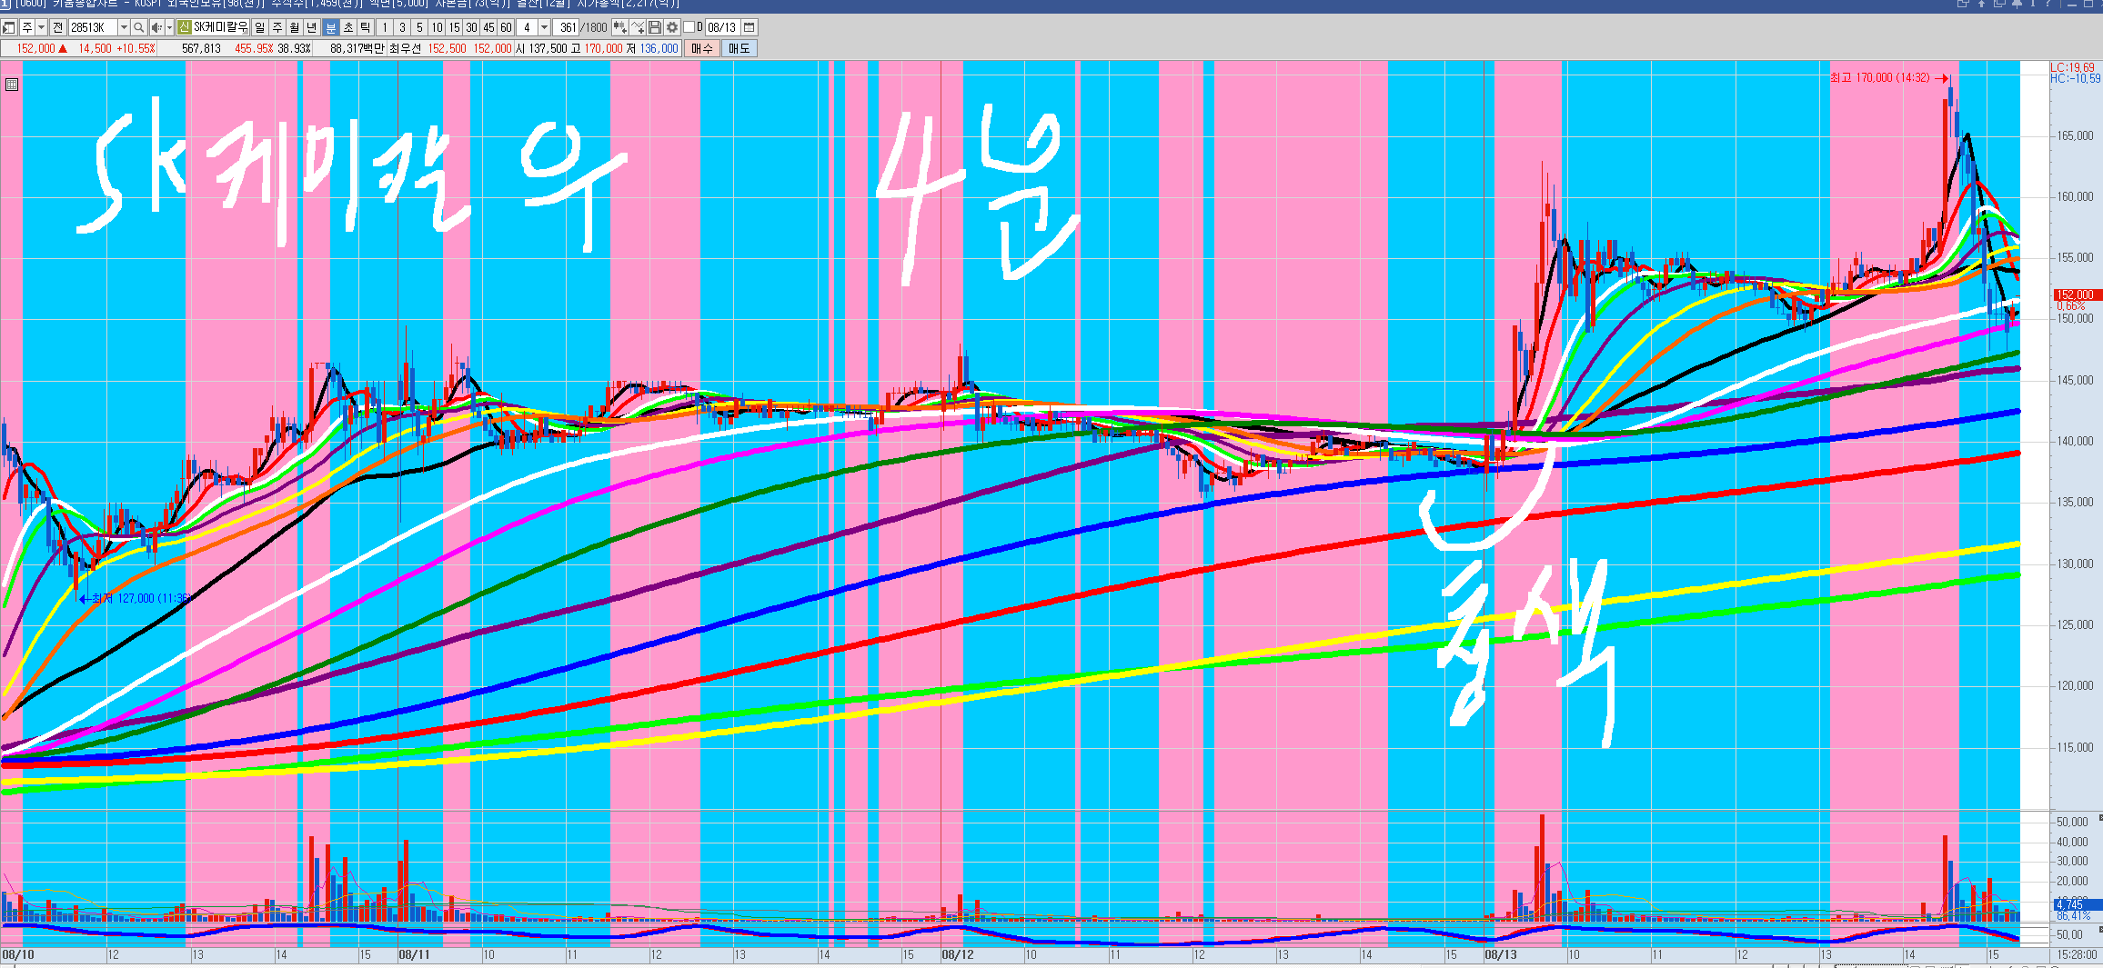Choose the 45 minute interval
The width and height of the screenshot is (2103, 968).
click(x=489, y=27)
